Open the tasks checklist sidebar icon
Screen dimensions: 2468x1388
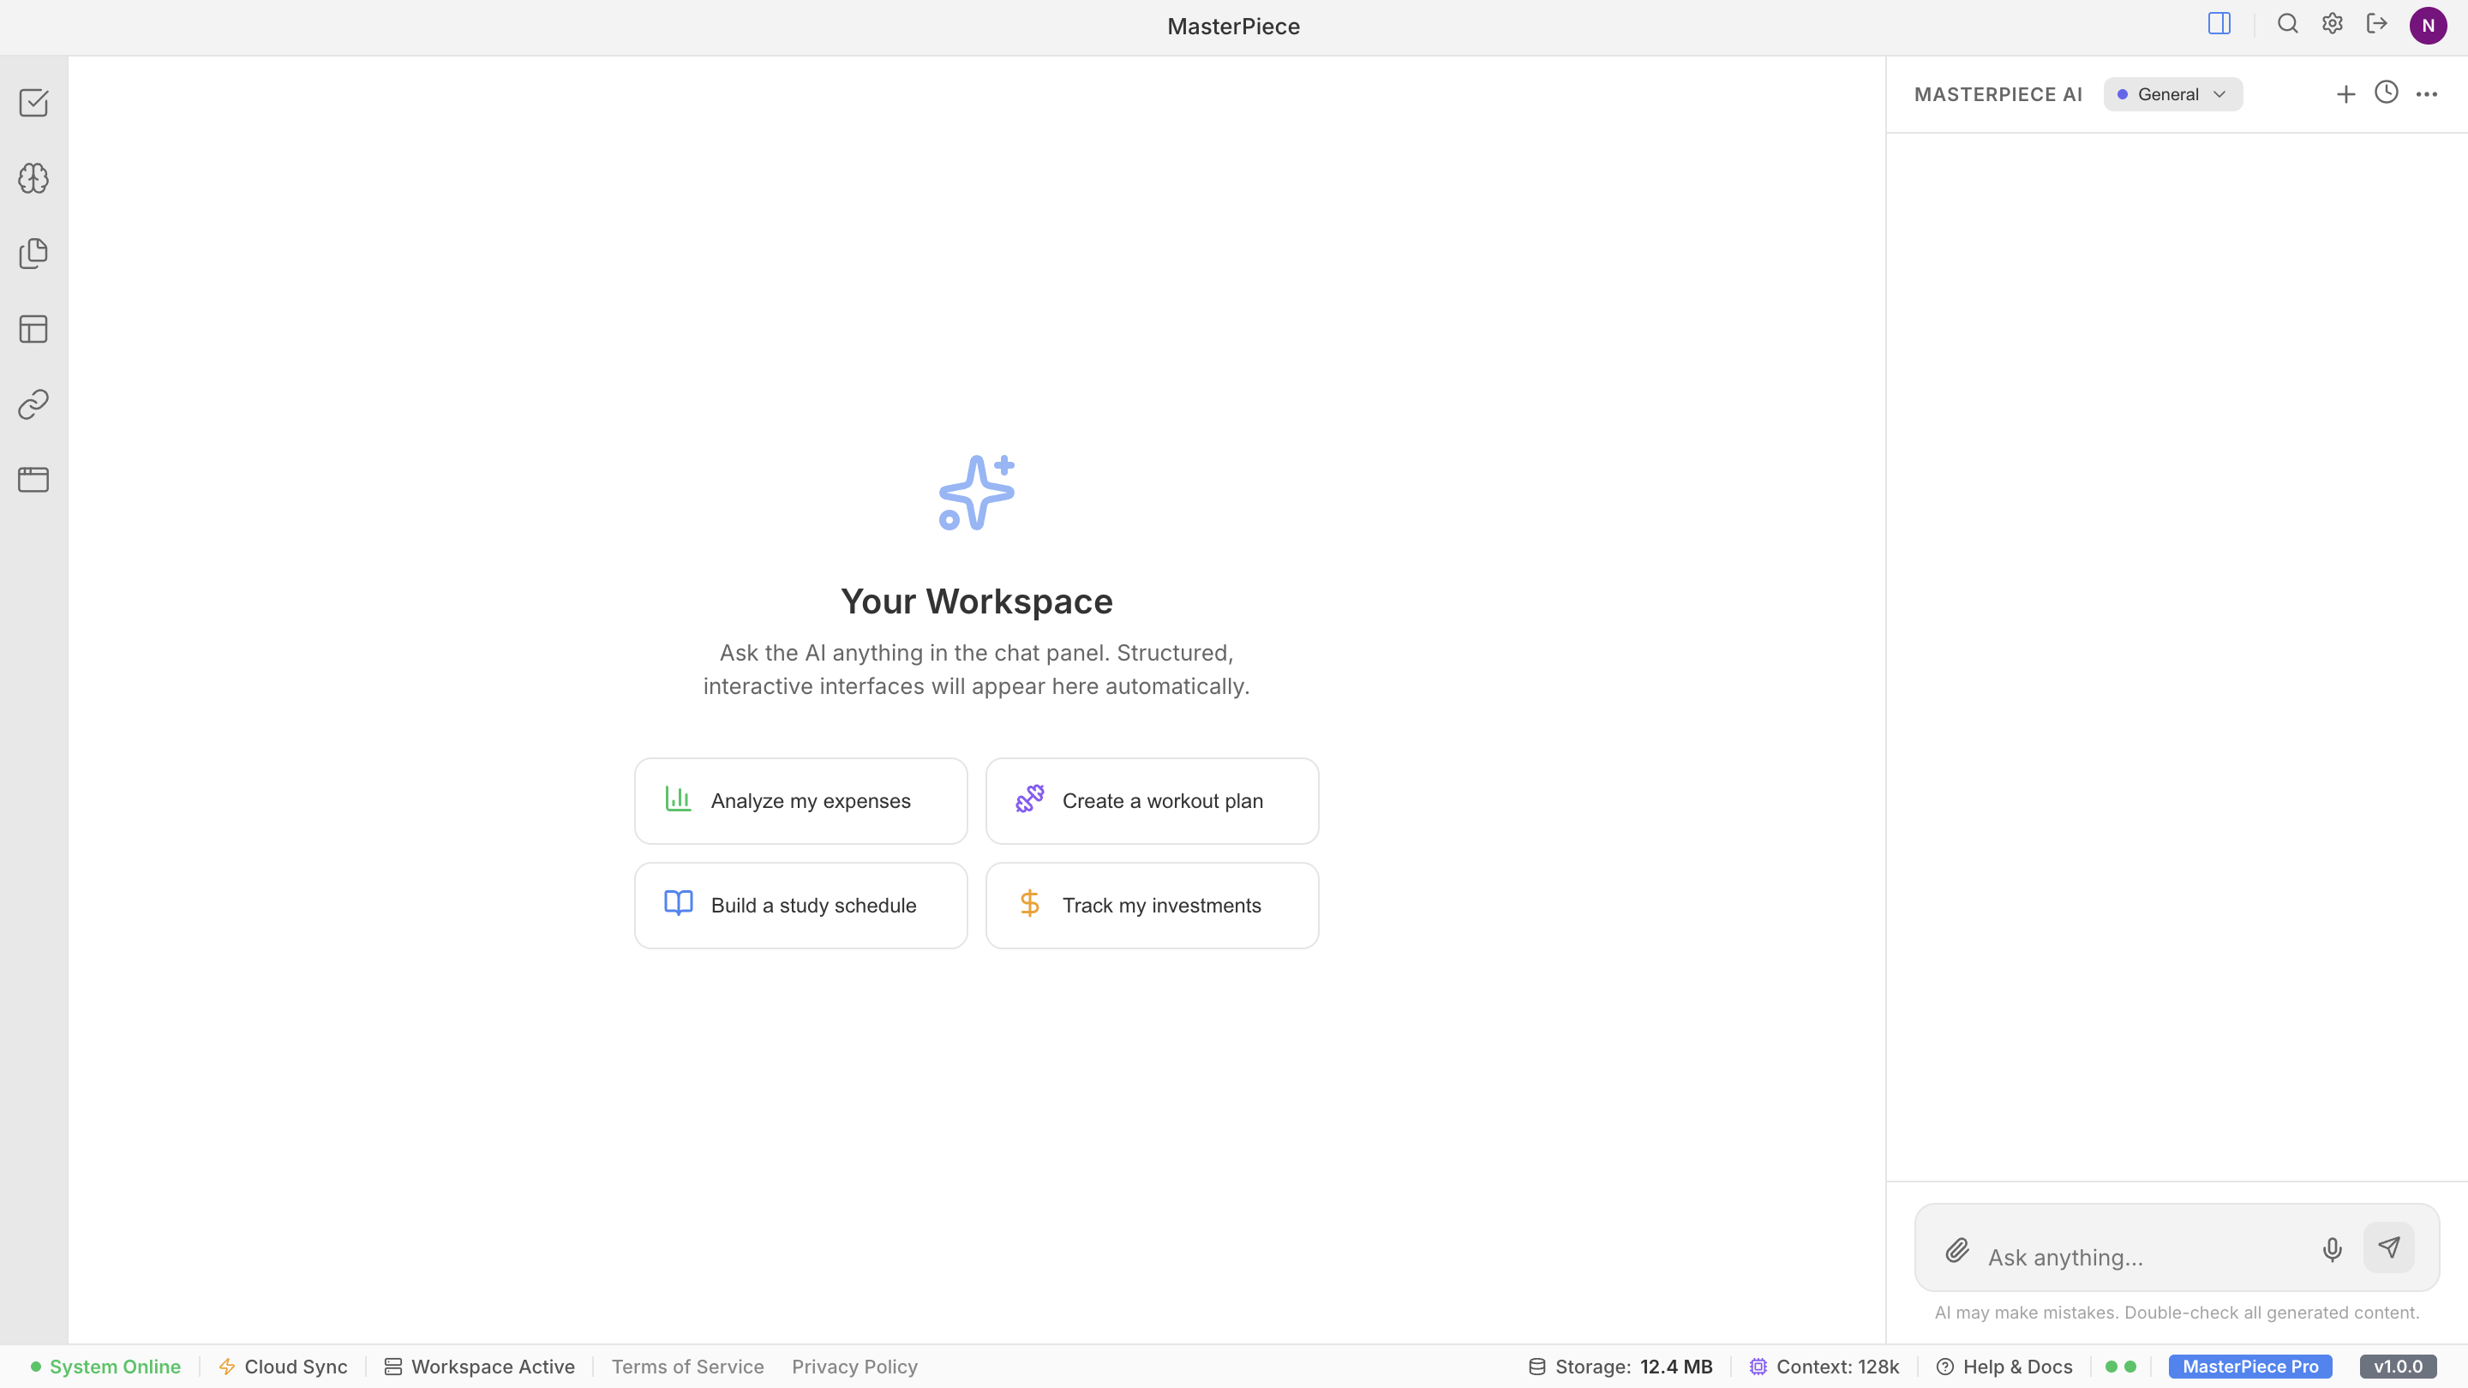(x=33, y=103)
